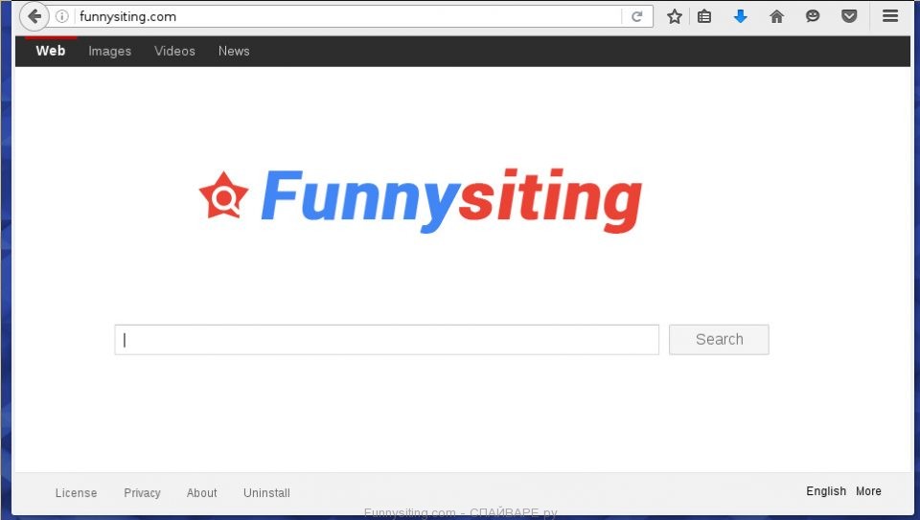Save page to Pocket icon

tap(848, 16)
